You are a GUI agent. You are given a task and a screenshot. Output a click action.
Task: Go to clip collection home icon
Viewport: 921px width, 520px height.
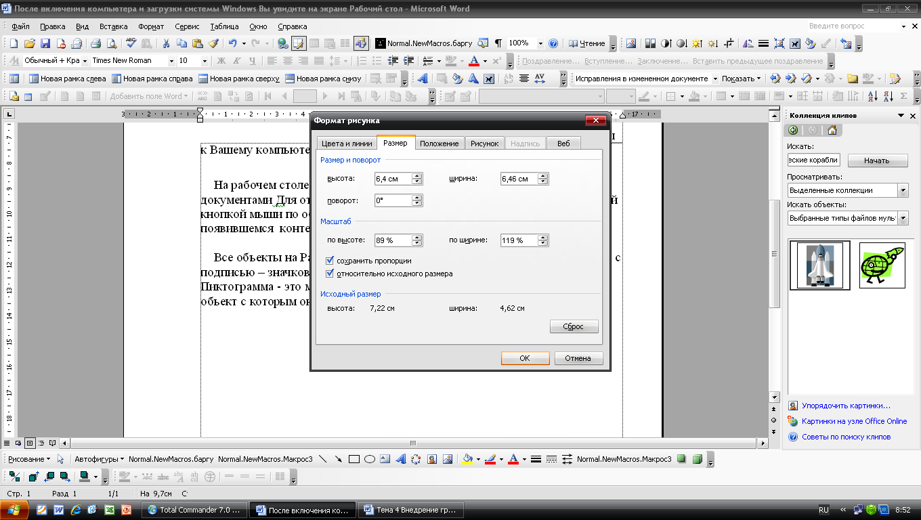point(832,131)
